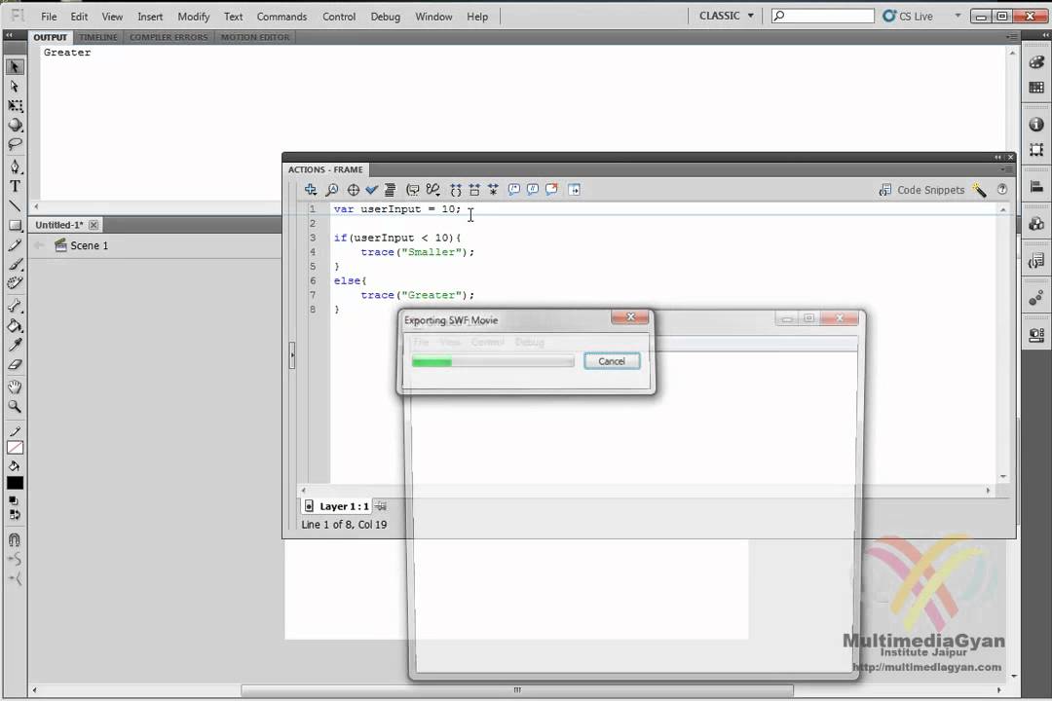Close the Untitled-1 document tab
The image size is (1052, 701).
click(x=94, y=225)
